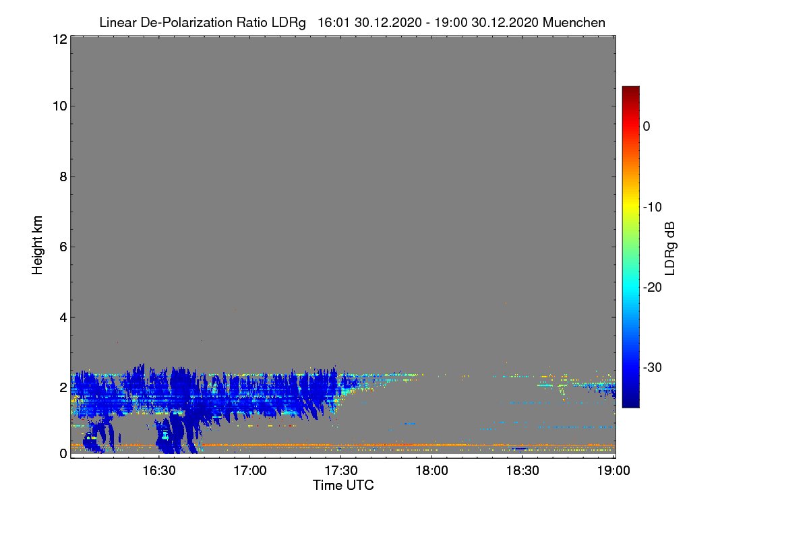
Task: Click the orange ground-clutter line near 18:00
Action: pos(431,445)
